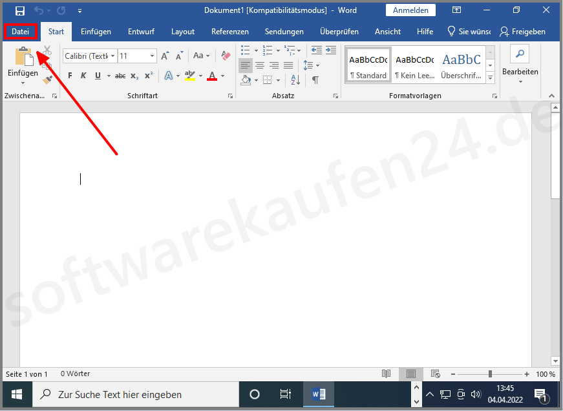This screenshot has height=411, width=563.
Task: Click the Format Painter brush icon
Action: [47, 79]
